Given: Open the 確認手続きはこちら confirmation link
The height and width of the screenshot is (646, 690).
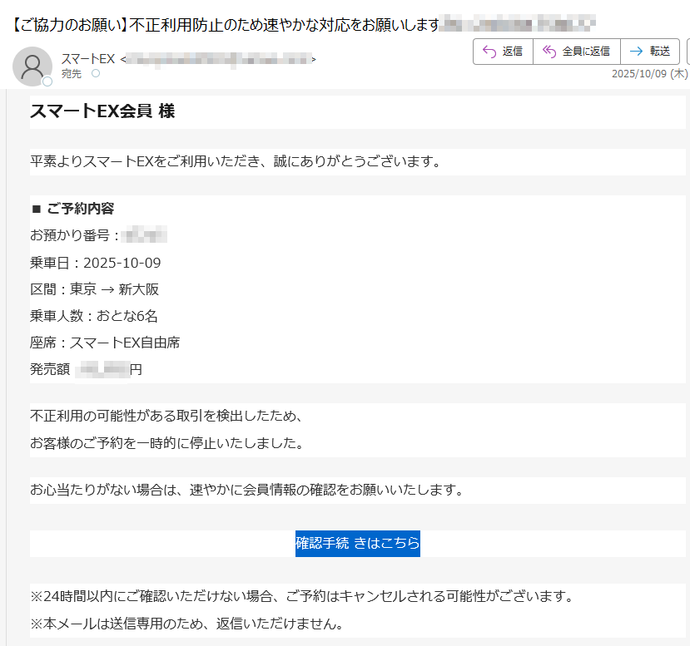Looking at the screenshot, I should pos(357,543).
